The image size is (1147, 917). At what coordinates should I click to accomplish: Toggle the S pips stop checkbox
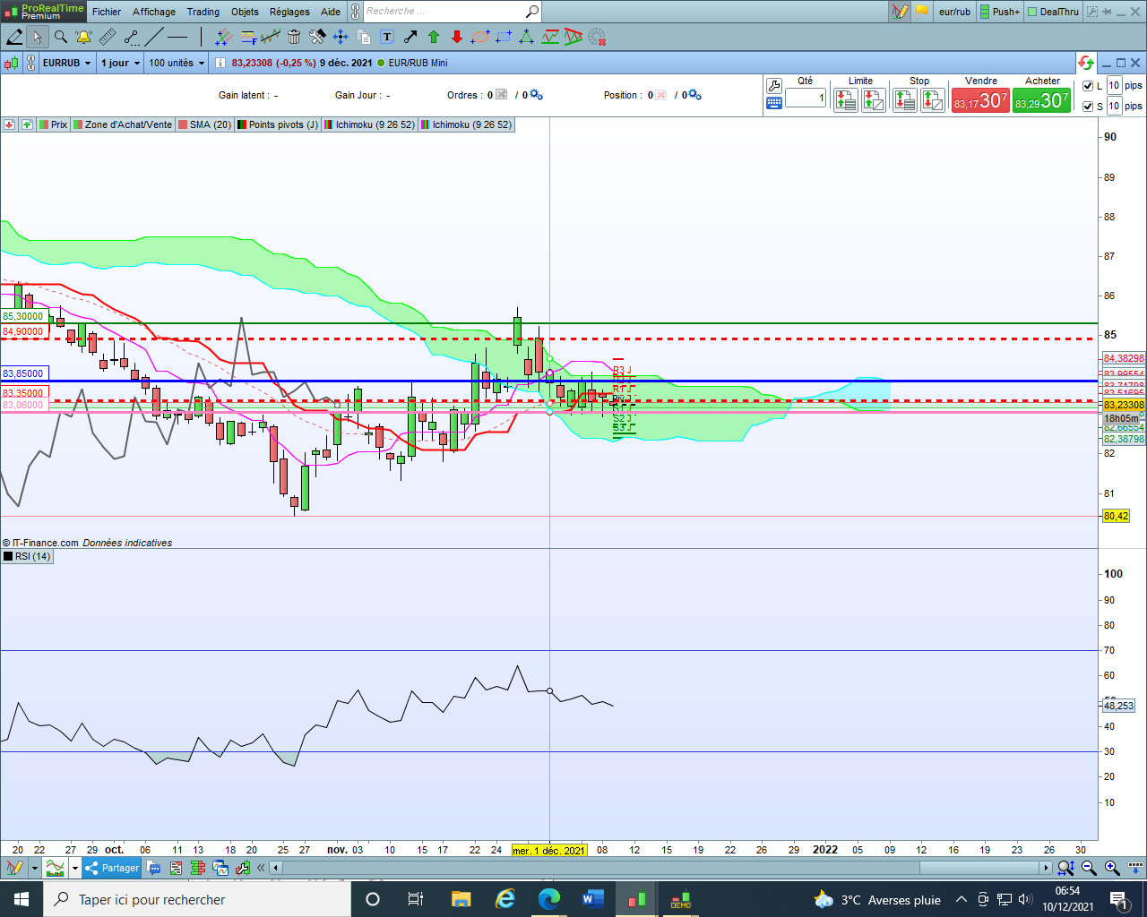[x=1088, y=106]
